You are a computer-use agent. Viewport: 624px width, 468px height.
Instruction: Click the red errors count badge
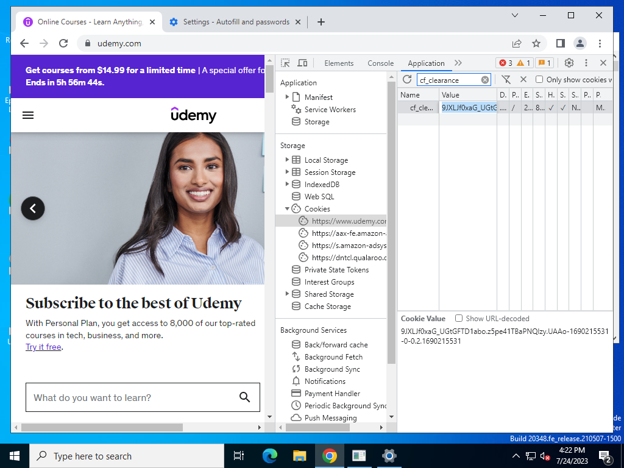[506, 63]
